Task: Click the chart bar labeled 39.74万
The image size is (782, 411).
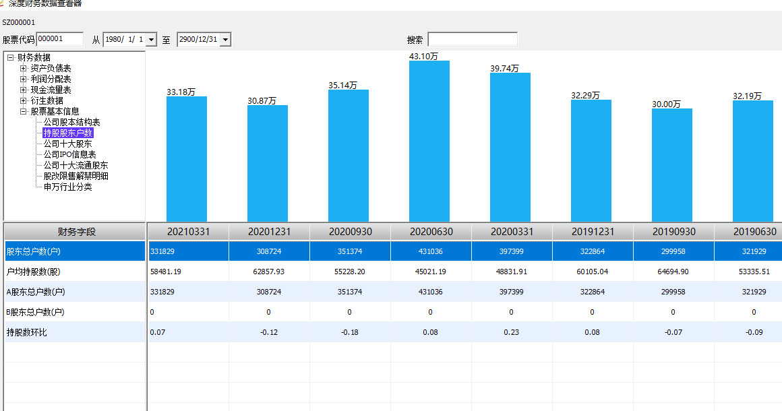Action: (x=510, y=148)
